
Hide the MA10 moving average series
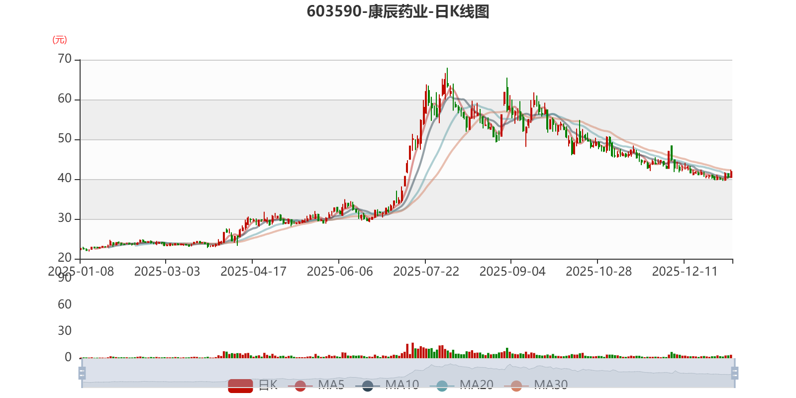pos(387,385)
